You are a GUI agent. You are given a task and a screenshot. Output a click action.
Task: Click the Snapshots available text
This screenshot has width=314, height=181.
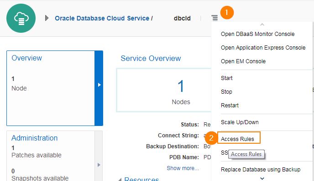point(40,178)
